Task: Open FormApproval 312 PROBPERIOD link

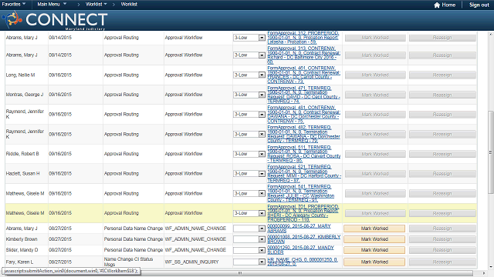Action: point(303,38)
